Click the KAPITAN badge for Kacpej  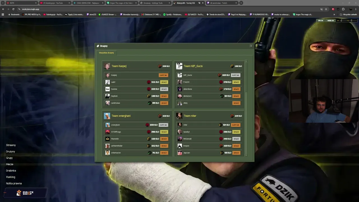coord(164,75)
